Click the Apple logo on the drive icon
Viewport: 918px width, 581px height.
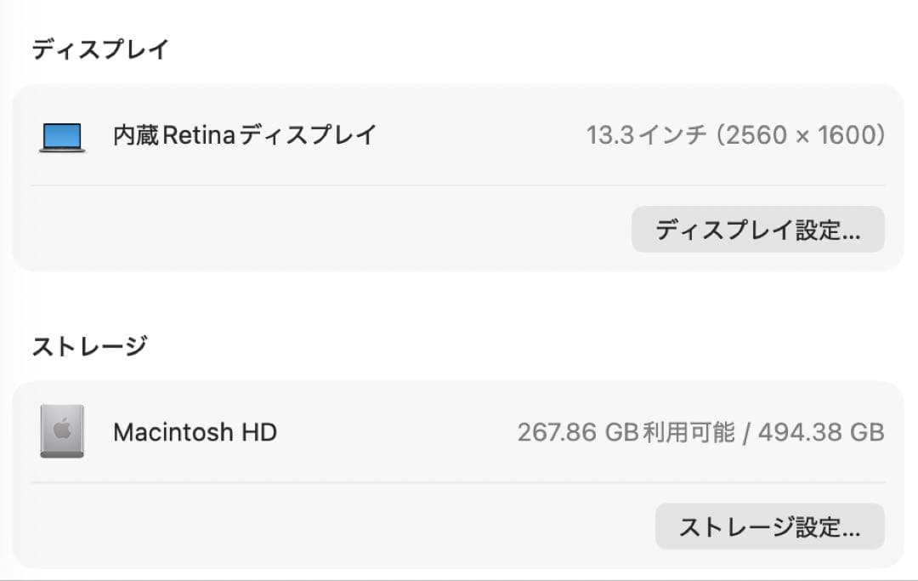(62, 430)
